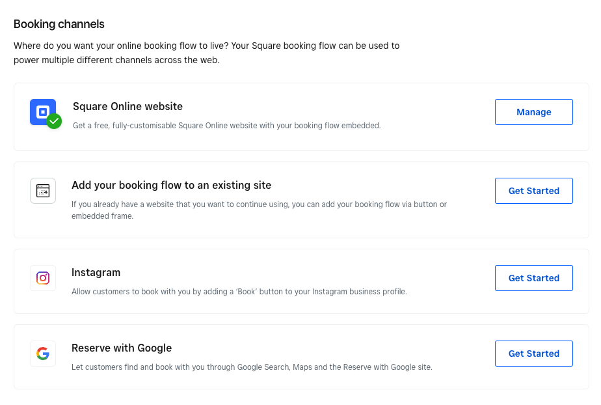The height and width of the screenshot is (405, 601).
Task: Click the embedded browser window icon
Action: pos(43,191)
